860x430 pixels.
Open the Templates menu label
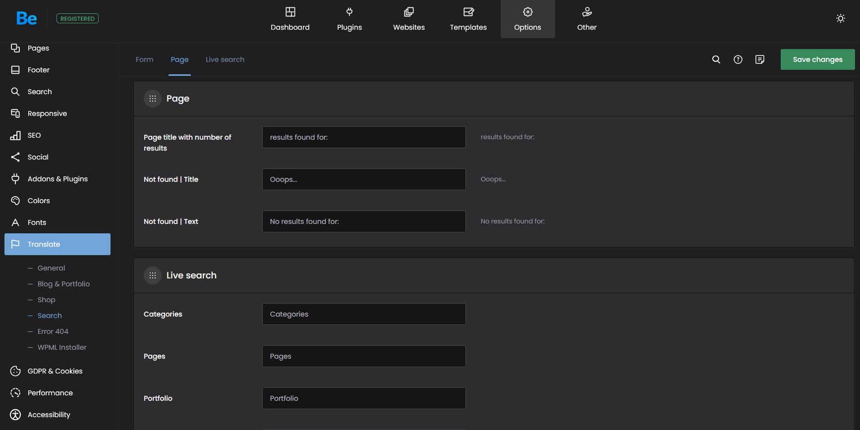coord(468,27)
